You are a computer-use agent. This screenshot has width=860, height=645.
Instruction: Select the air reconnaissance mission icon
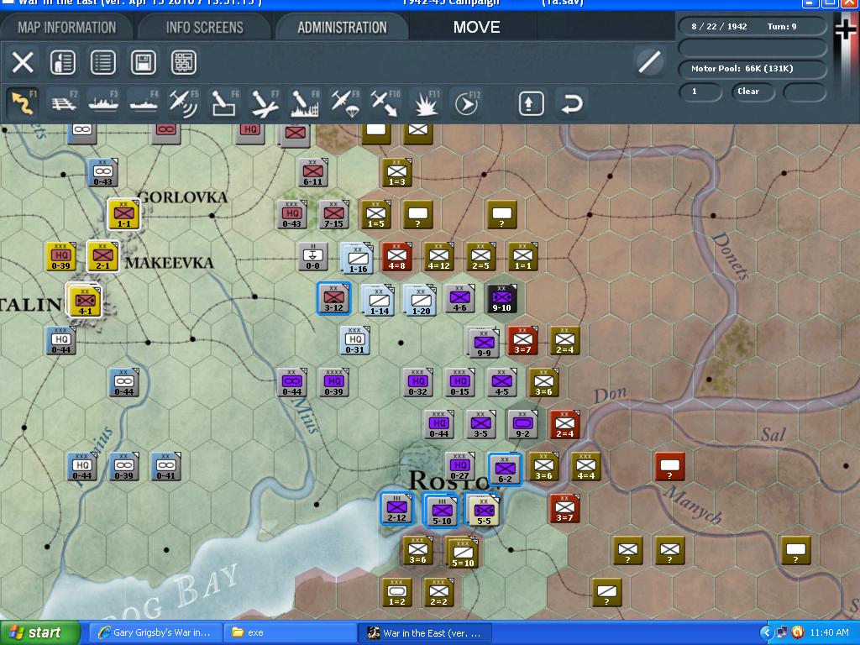tap(183, 102)
